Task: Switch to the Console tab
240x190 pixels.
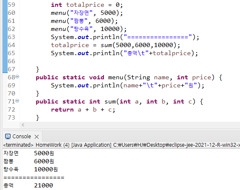Action: pyautogui.click(x=22, y=137)
